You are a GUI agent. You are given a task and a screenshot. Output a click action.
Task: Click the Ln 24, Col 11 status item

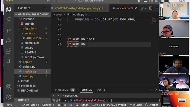tap(31, 105)
